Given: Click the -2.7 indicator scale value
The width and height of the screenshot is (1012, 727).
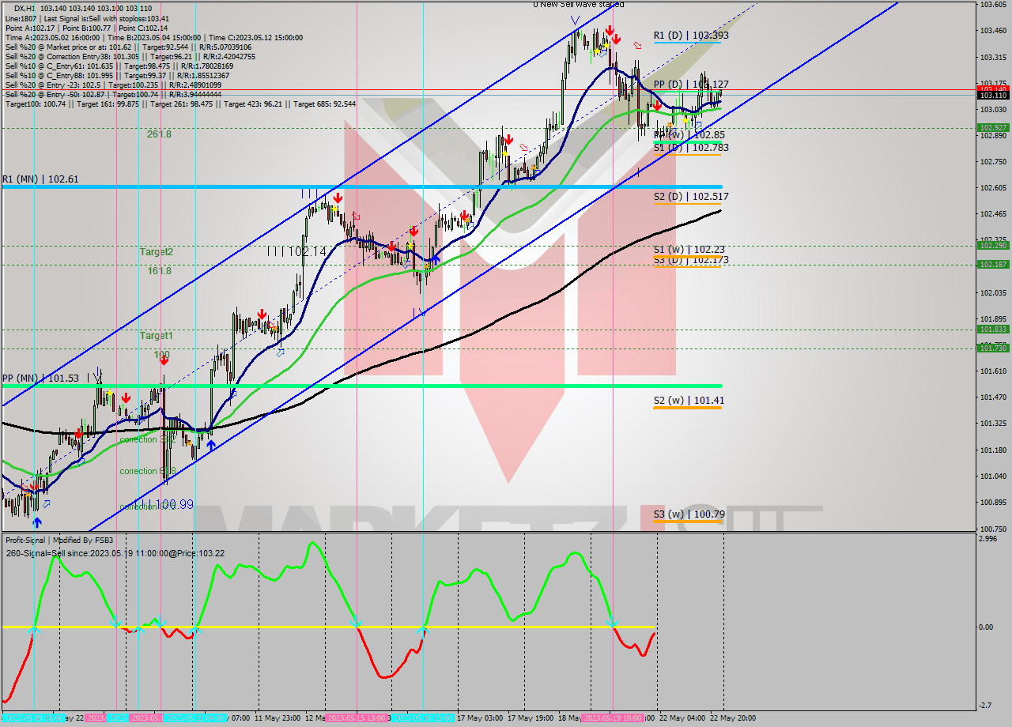Looking at the screenshot, I should tap(987, 705).
